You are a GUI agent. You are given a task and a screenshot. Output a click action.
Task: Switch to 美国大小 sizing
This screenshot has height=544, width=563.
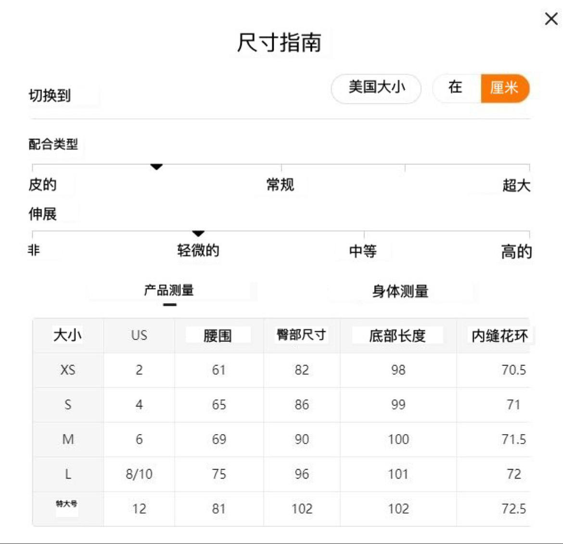coord(376,88)
